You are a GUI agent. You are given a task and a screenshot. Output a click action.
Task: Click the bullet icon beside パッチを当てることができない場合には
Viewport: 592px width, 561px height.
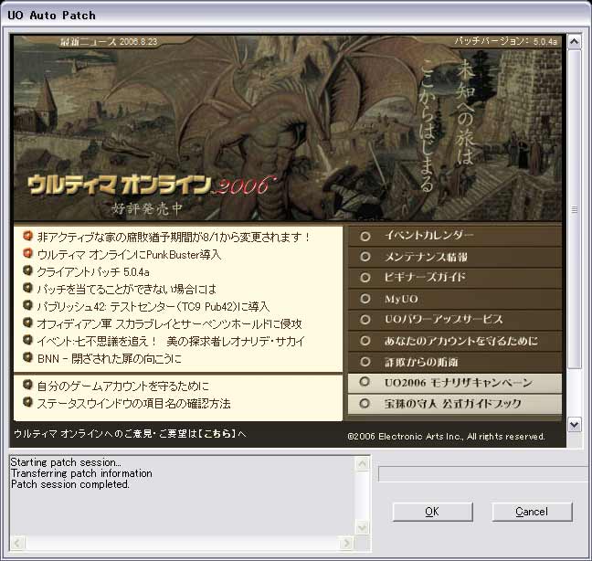[27, 288]
